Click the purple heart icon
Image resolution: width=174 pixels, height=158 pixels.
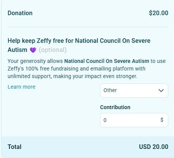pos(33,50)
